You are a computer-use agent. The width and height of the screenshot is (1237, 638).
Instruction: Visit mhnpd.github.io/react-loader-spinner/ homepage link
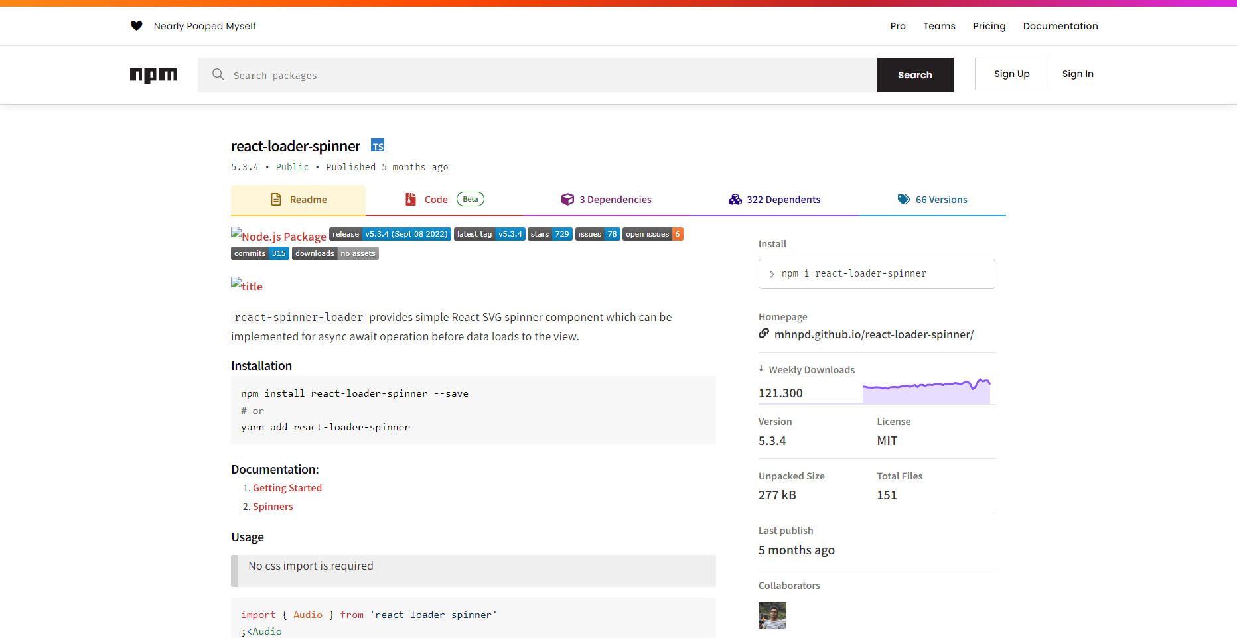[x=874, y=334]
